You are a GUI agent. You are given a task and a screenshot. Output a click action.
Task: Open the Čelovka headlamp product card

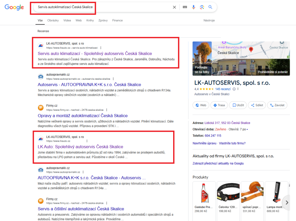pos(228,201)
